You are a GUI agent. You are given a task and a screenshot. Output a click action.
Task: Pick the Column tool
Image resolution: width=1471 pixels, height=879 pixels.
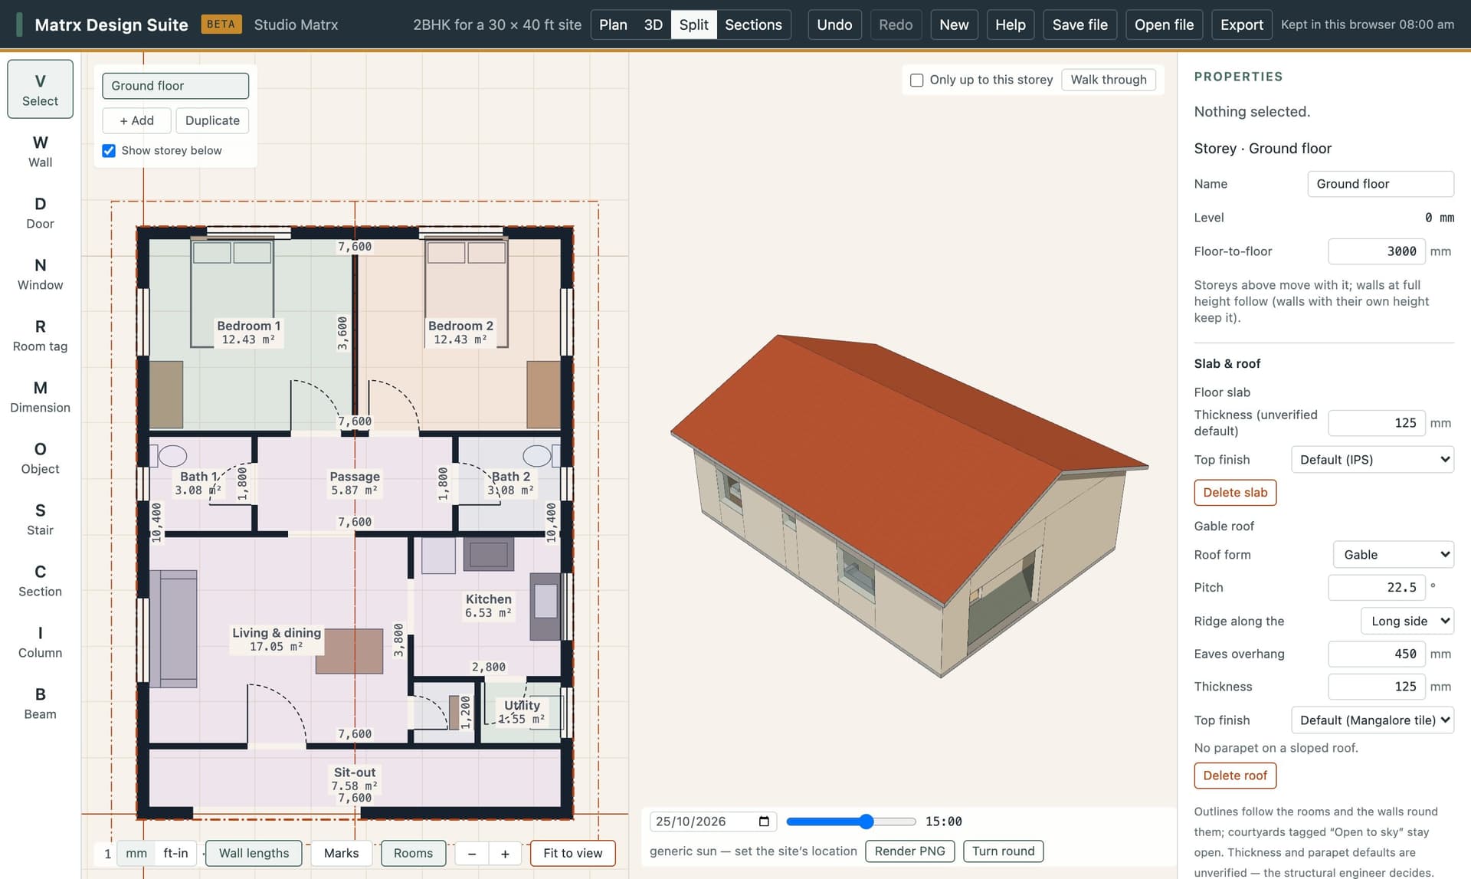pos(40,641)
